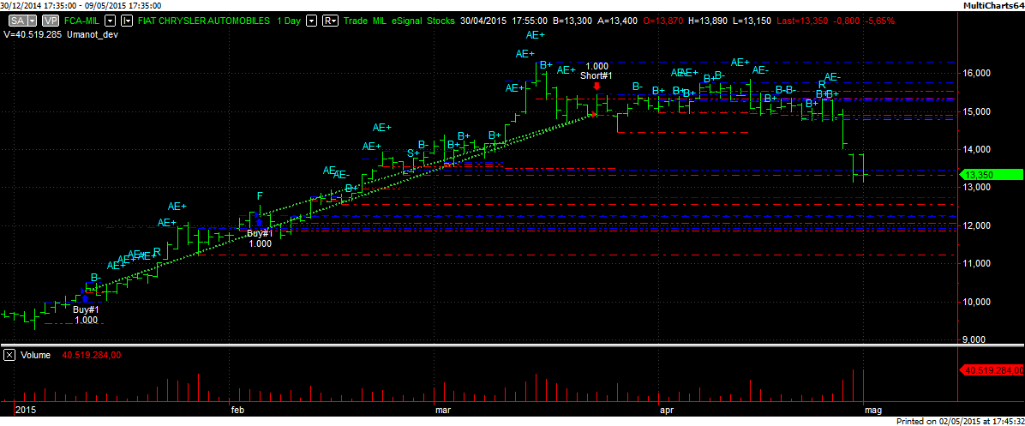Close the Volume subchart with X box
Viewport: 1025px width, 426px height.
[9, 355]
